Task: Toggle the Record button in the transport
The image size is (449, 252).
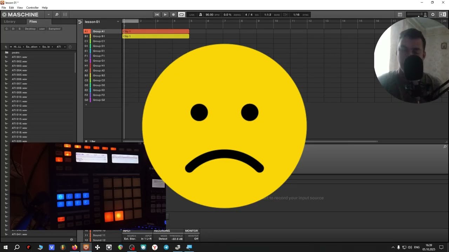Action: pos(173,15)
